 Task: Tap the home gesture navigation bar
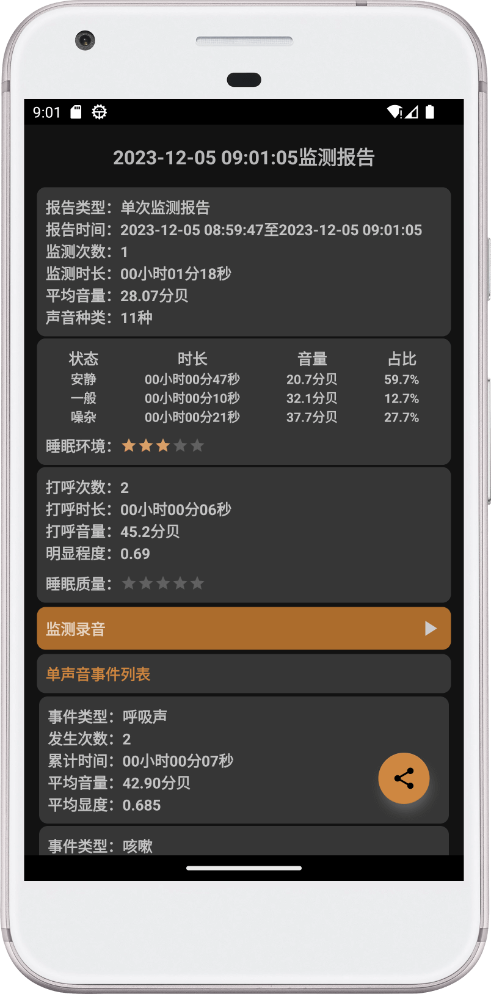(x=244, y=868)
